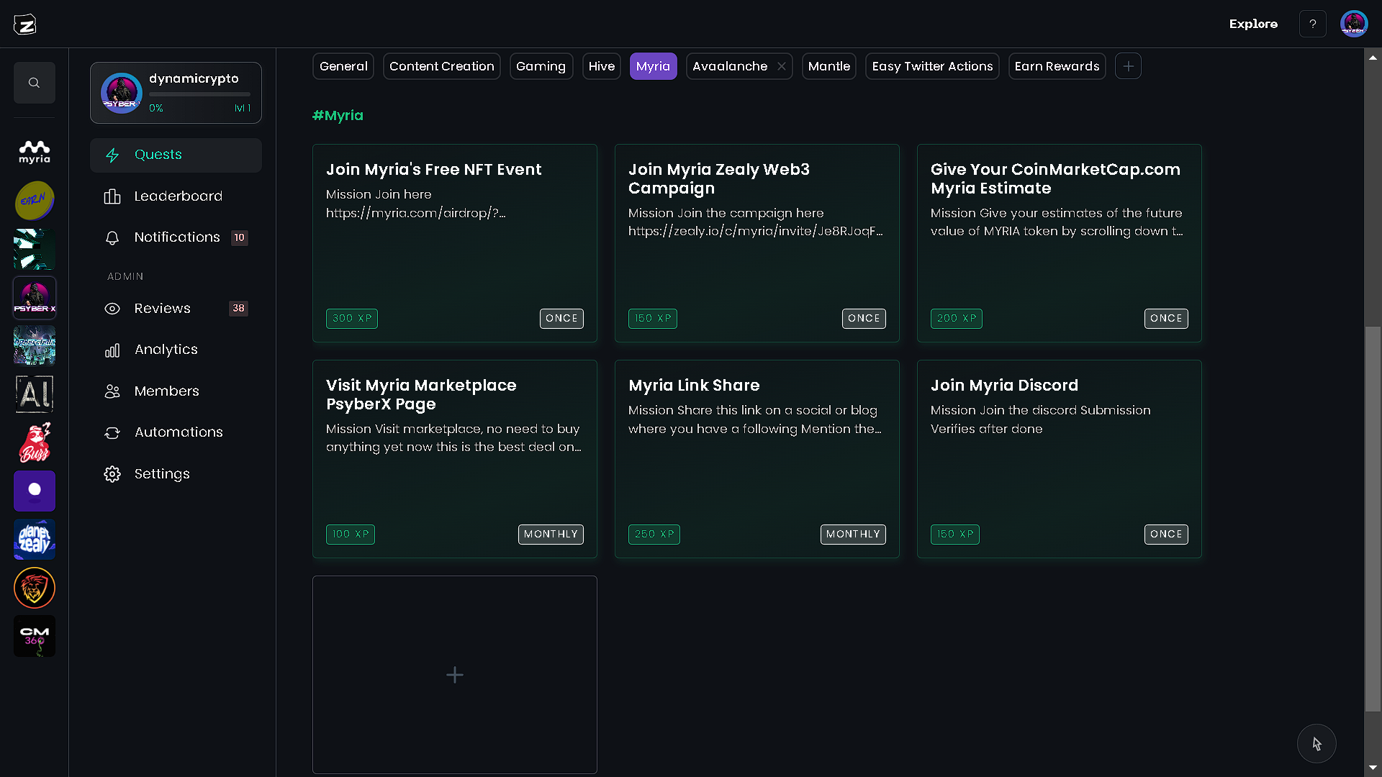Viewport: 1382px width, 777px height.
Task: Open Members admin page
Action: 176,391
